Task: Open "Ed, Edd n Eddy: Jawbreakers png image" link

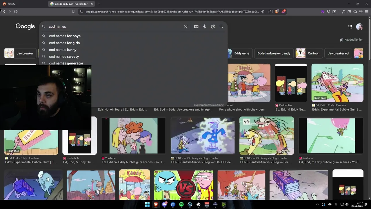Action: click(183, 110)
